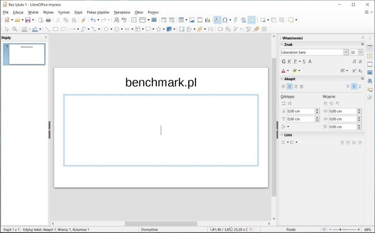The width and height of the screenshot is (375, 233).
Task: Click the zoom slider in status bar
Action: [x=345, y=230]
